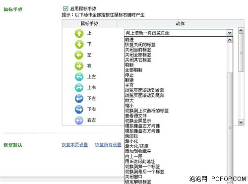The height and width of the screenshot is (184, 248).
Task: Click the 上左 gesture label
Action: [x=91, y=76]
